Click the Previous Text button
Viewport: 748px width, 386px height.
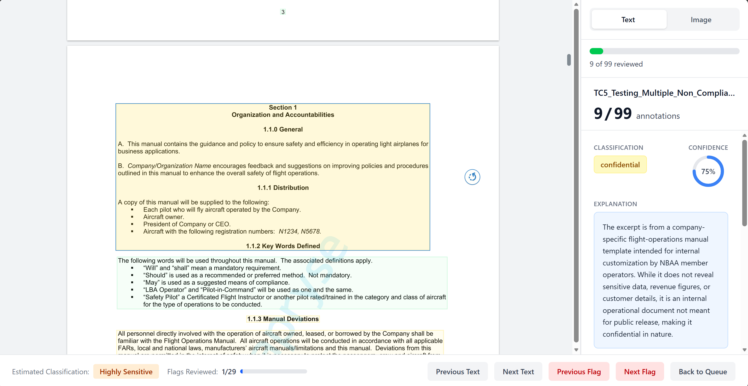coord(458,371)
